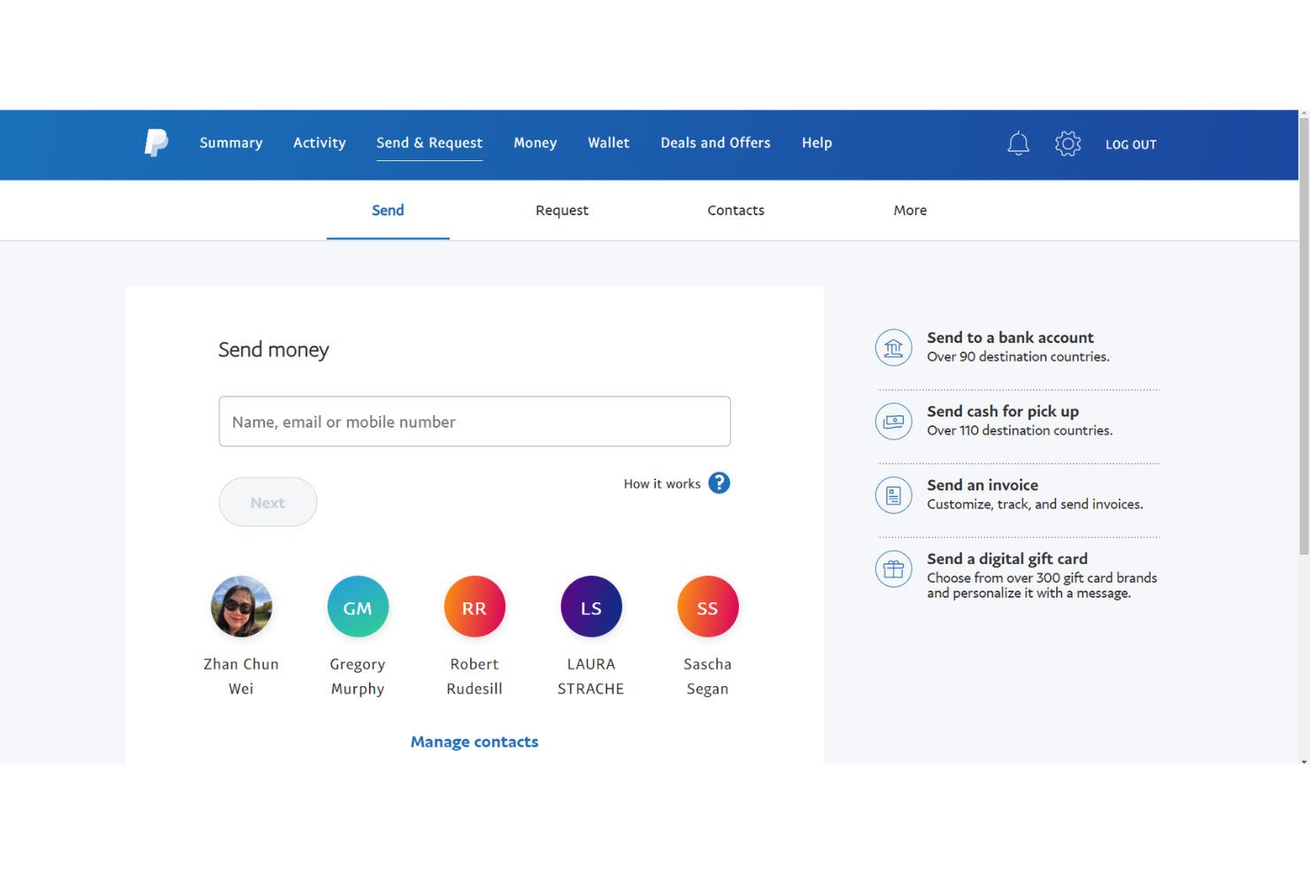
Task: Click the How it works text
Action: pos(662,483)
